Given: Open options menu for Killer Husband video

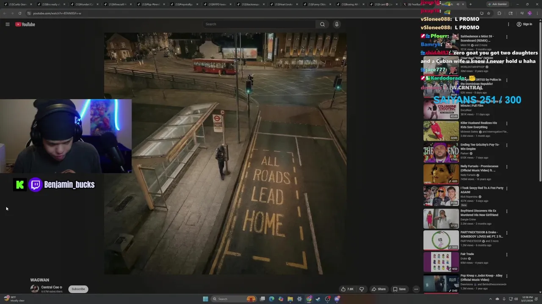Looking at the screenshot, I should (506, 124).
